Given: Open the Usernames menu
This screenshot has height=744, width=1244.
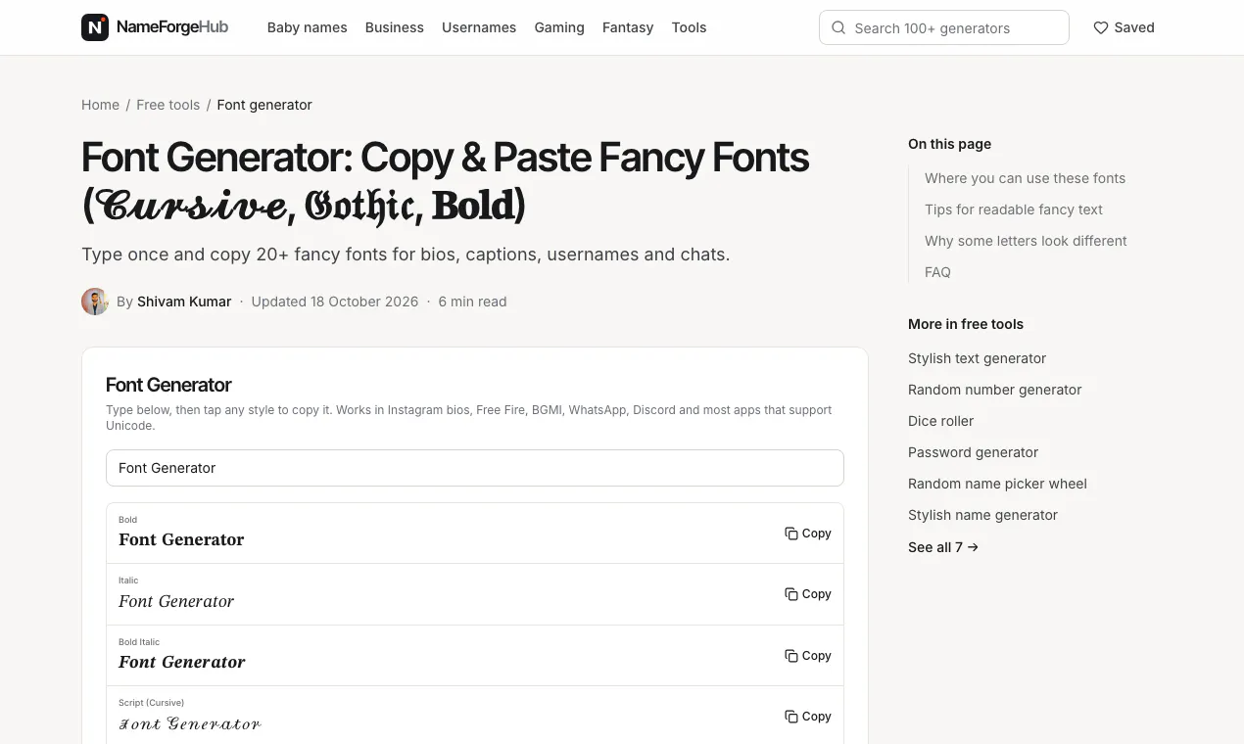Looking at the screenshot, I should click(x=479, y=27).
